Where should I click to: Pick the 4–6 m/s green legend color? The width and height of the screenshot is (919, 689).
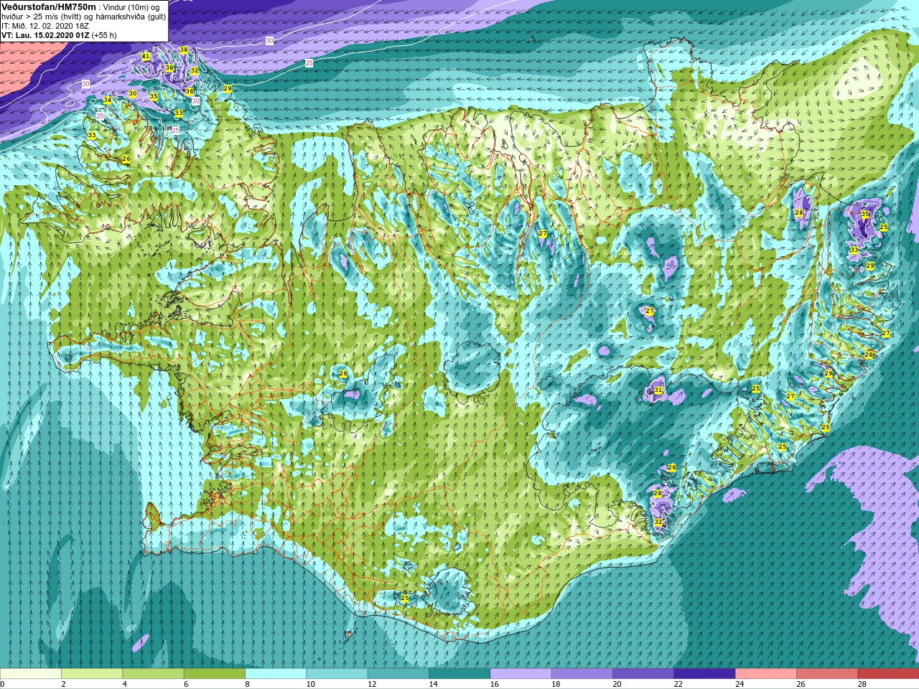point(153,674)
